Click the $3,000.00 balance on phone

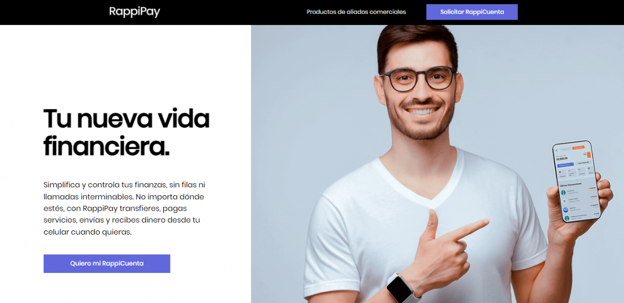(x=562, y=158)
